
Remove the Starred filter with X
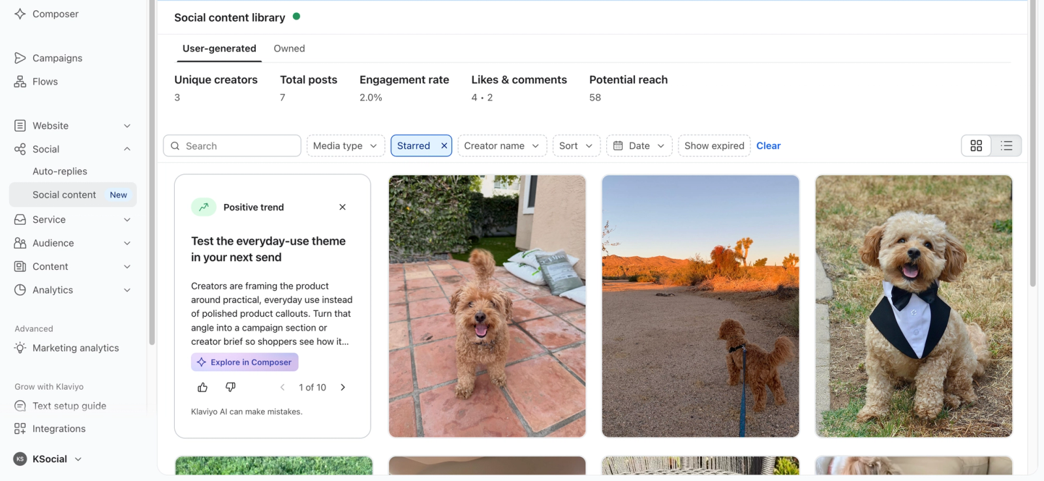pyautogui.click(x=444, y=146)
